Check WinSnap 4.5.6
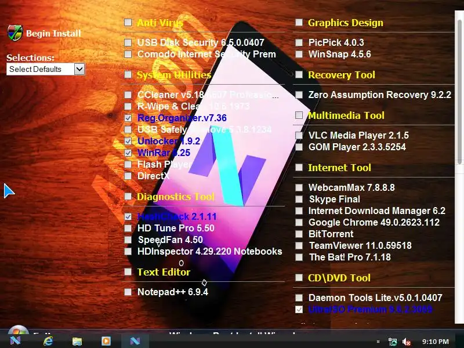 [x=299, y=54]
